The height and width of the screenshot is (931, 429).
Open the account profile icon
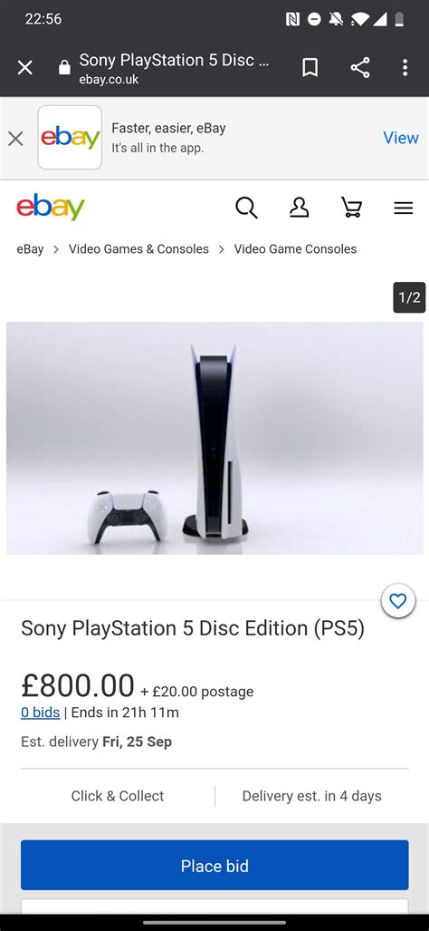(299, 208)
